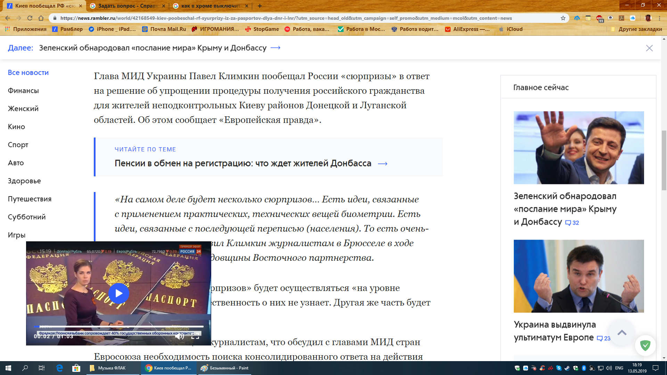Open headline "Зеленский обнародовал послание мира" in sidebar

[x=565, y=209]
